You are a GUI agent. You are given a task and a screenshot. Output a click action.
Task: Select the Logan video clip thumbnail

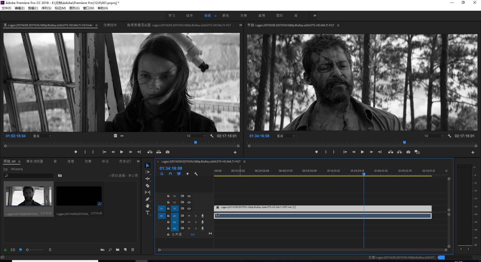click(29, 196)
